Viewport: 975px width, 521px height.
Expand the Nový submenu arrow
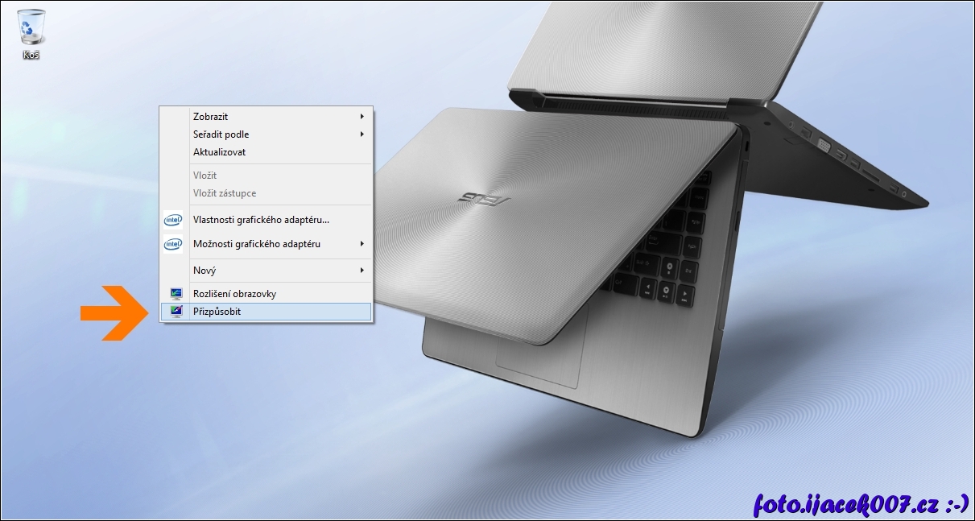coord(362,271)
